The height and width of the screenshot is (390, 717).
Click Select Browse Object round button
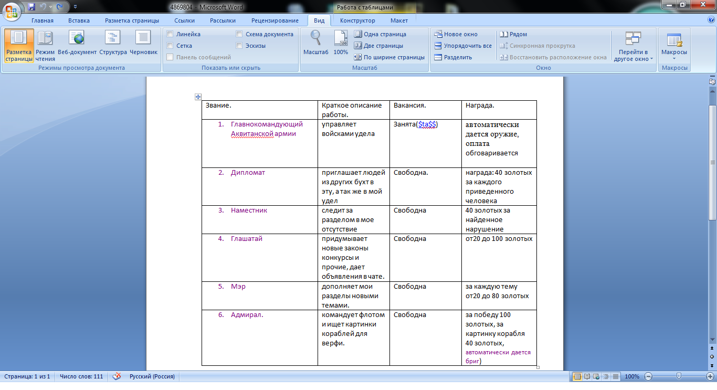[x=712, y=356]
